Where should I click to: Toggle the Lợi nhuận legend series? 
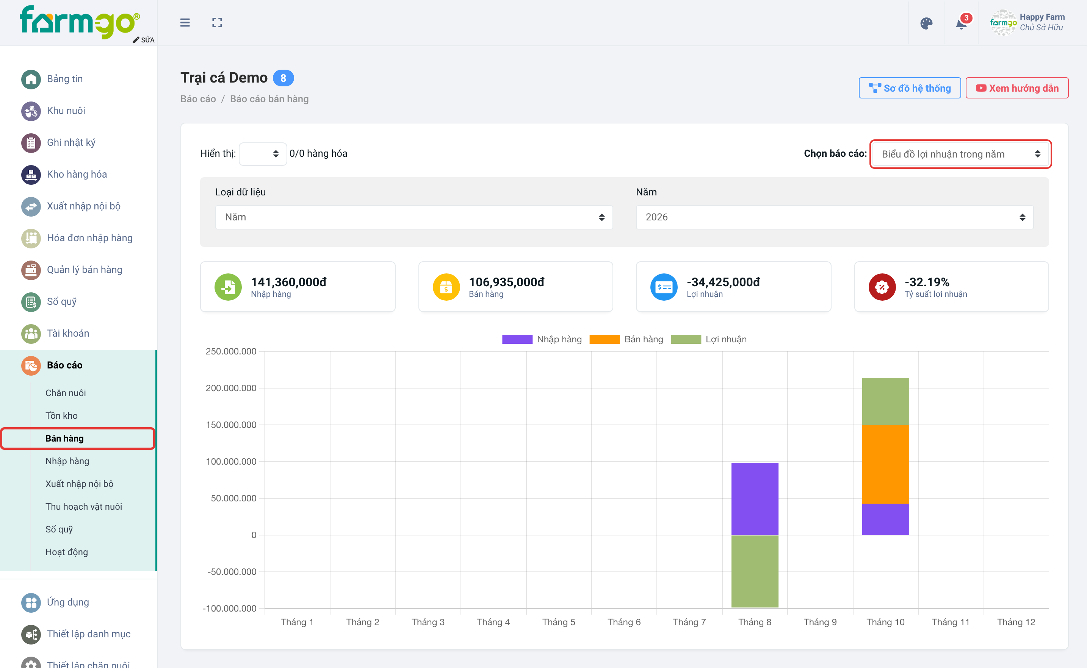(708, 339)
